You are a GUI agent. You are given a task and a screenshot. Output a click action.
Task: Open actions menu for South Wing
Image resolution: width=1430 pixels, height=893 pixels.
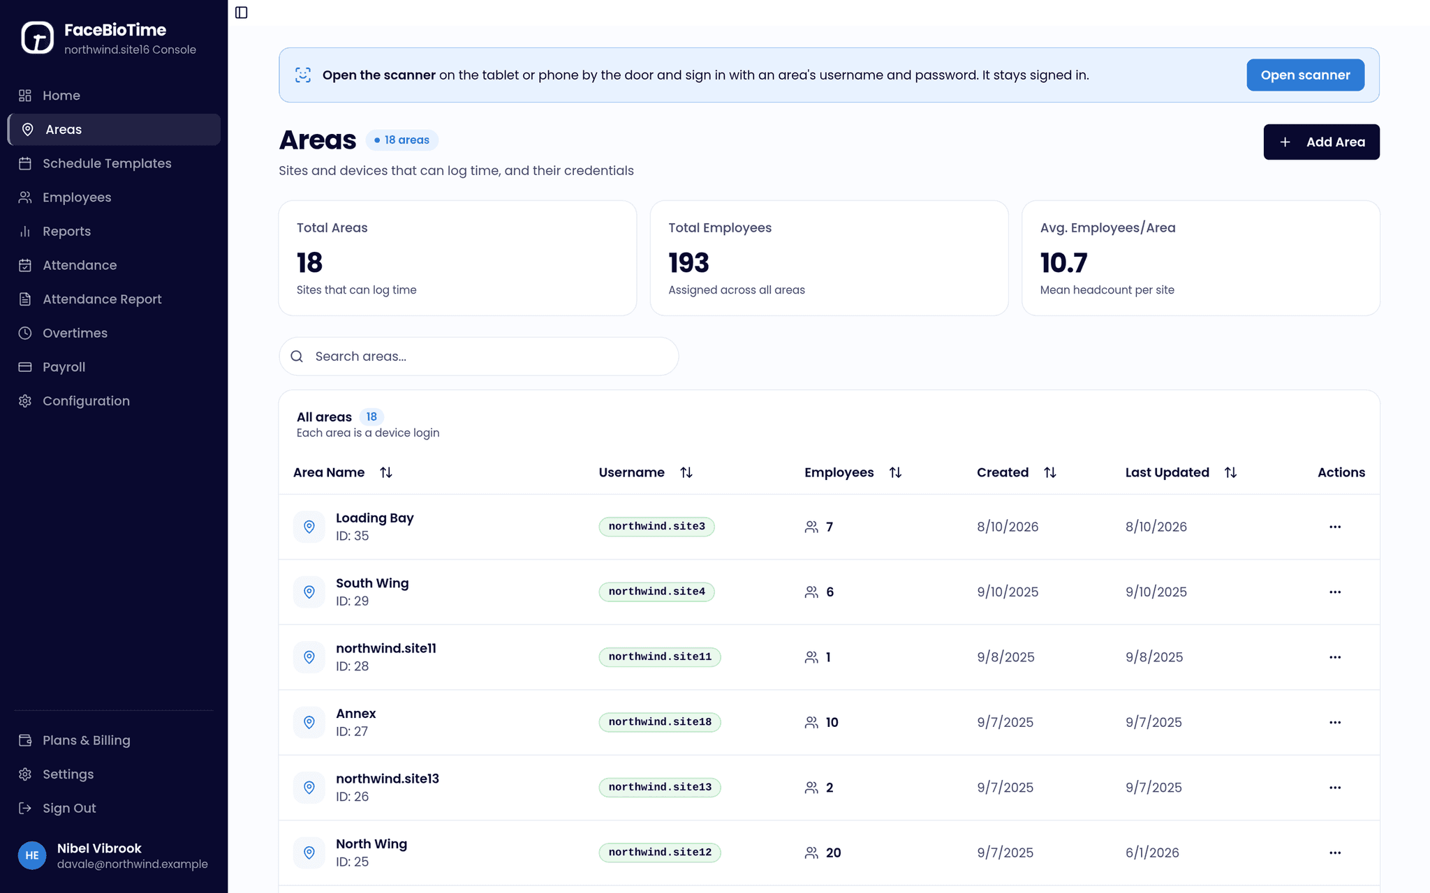click(x=1335, y=592)
